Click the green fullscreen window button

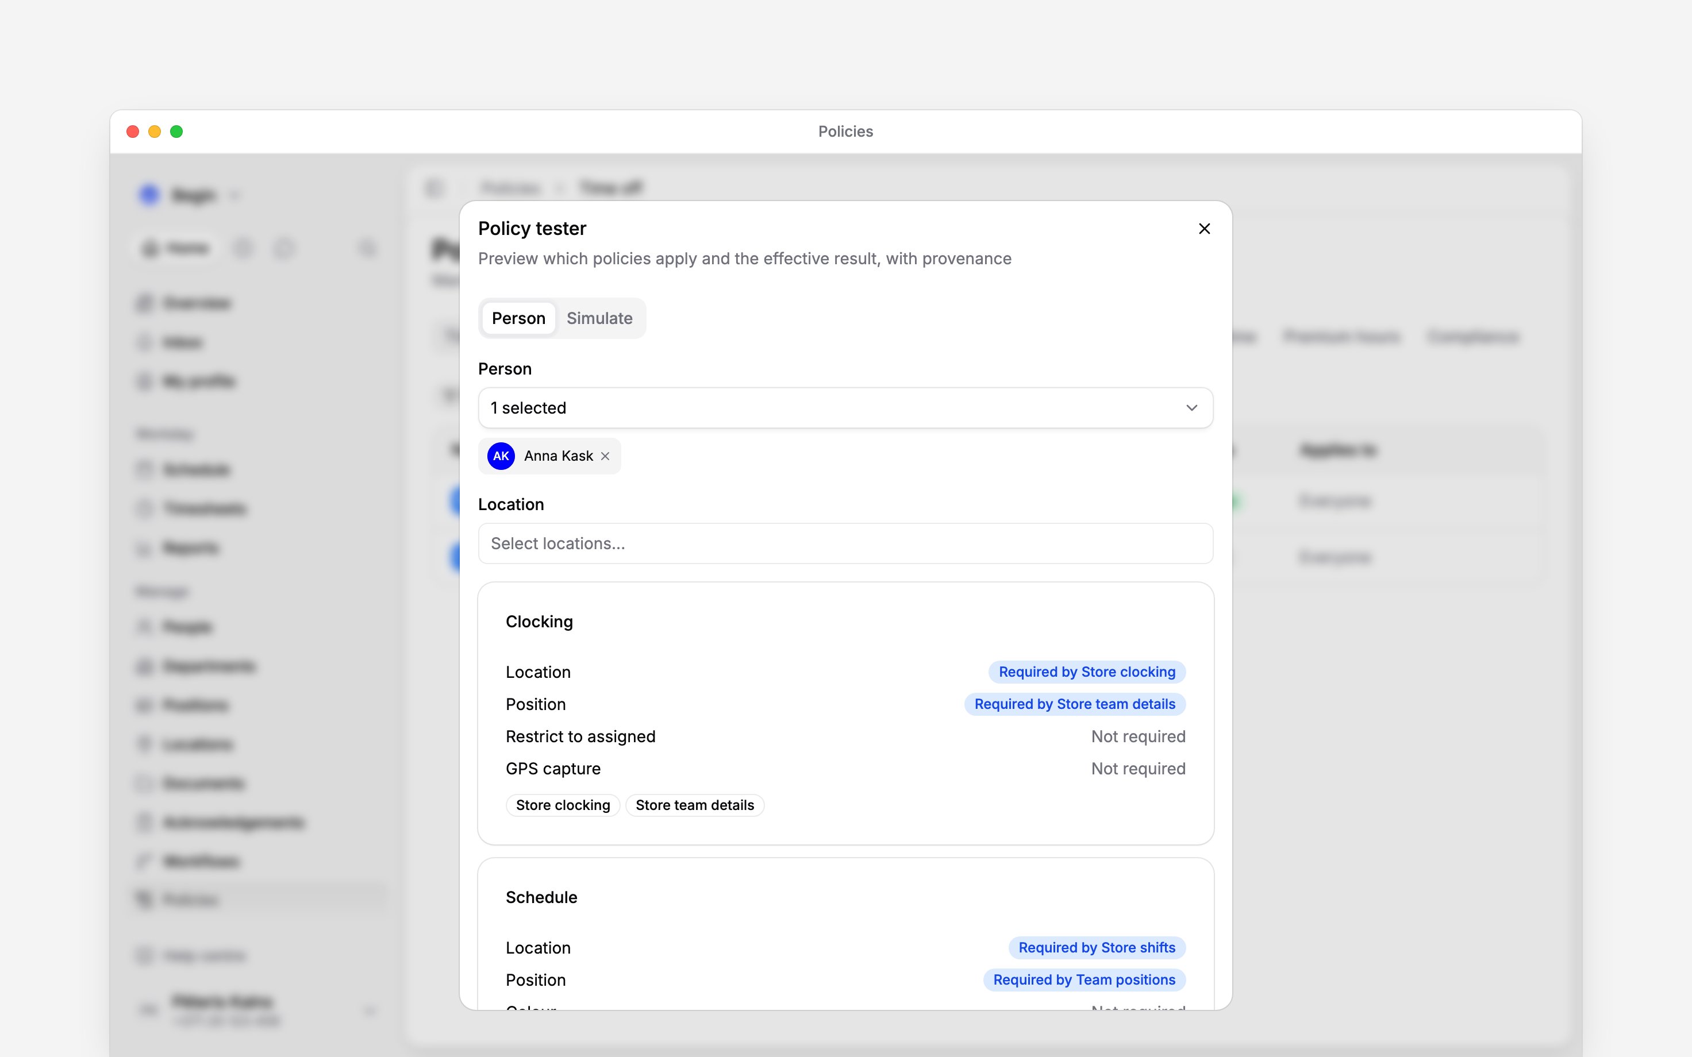point(176,132)
